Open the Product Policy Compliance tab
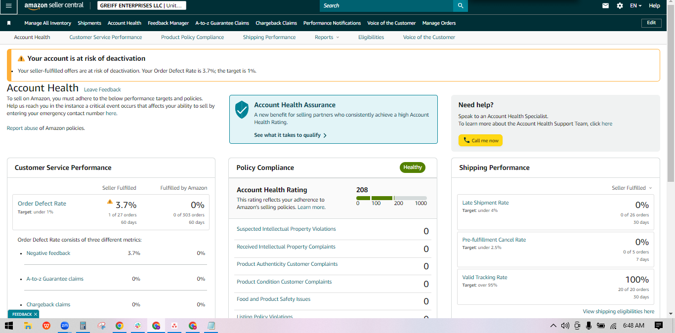Image resolution: width=675 pixels, height=333 pixels. pos(192,37)
